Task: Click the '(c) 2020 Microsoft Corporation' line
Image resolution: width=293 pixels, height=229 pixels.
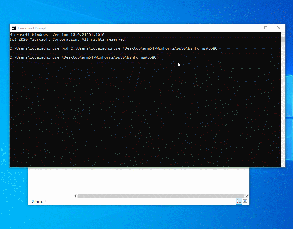Action: (x=68, y=39)
